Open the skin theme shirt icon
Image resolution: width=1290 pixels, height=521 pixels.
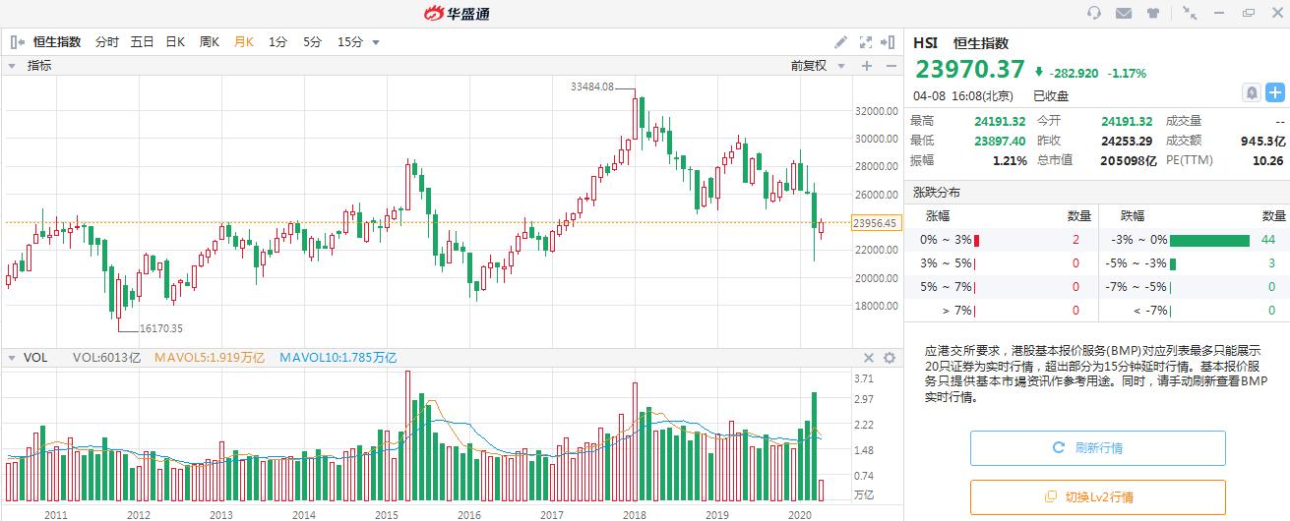1153,13
